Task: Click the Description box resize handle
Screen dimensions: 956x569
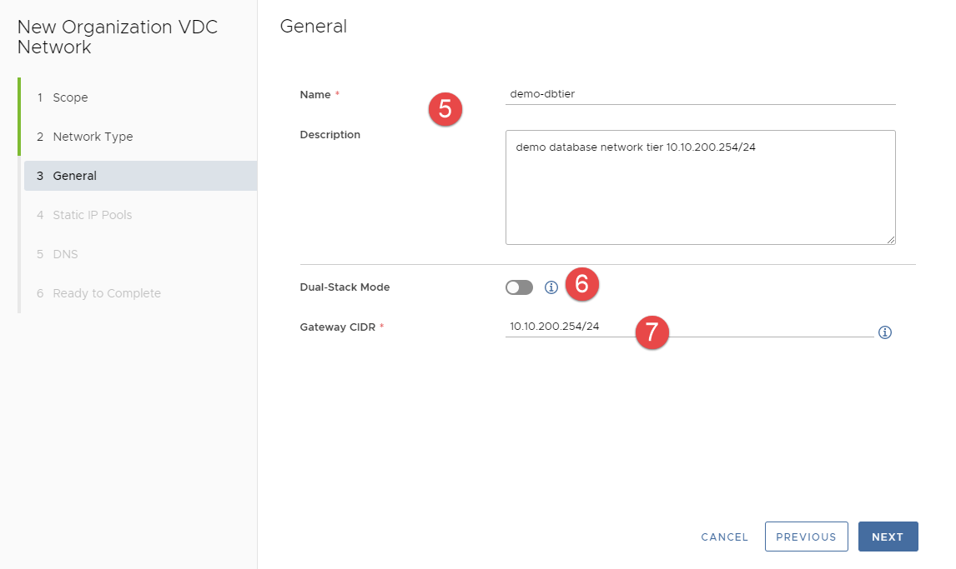Action: 890,239
